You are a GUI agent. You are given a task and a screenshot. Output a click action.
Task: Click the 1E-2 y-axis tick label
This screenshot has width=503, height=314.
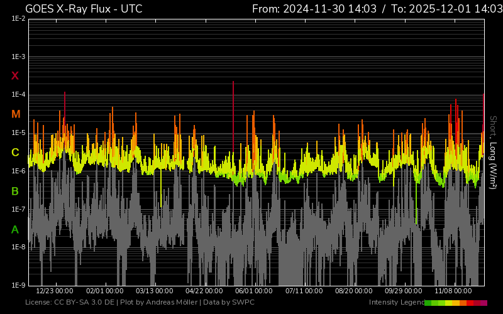coord(18,19)
